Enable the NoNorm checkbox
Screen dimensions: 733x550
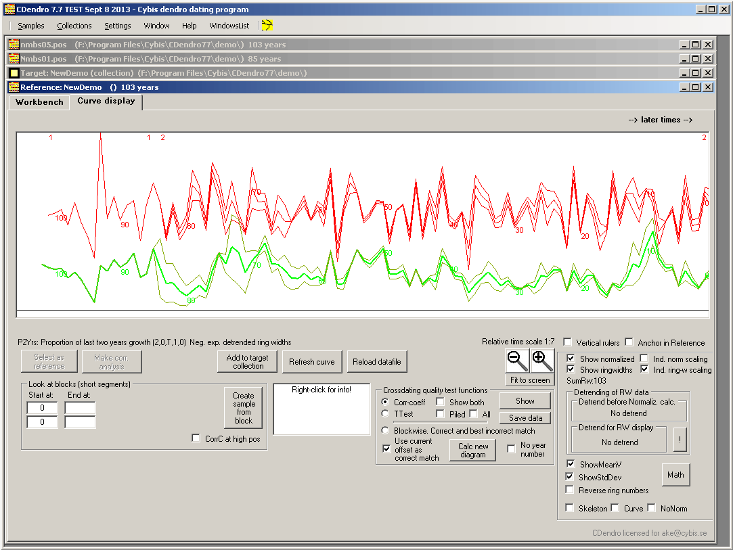point(651,508)
